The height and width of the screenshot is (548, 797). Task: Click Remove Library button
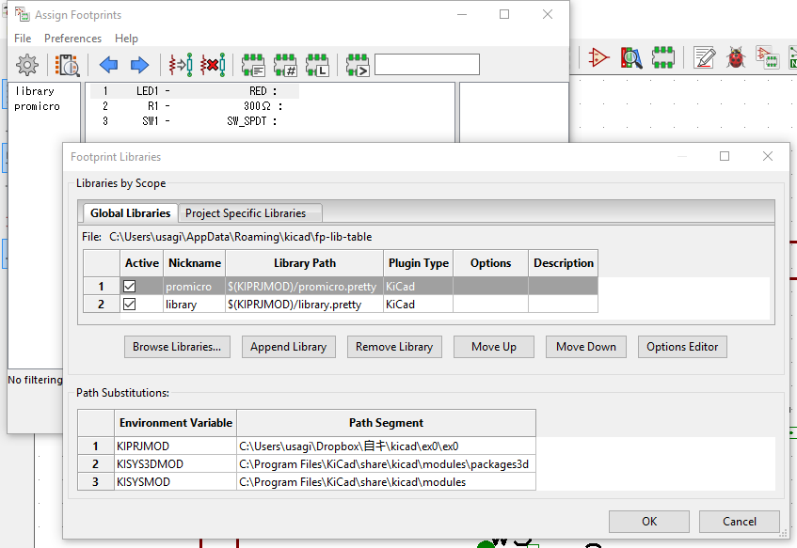394,347
